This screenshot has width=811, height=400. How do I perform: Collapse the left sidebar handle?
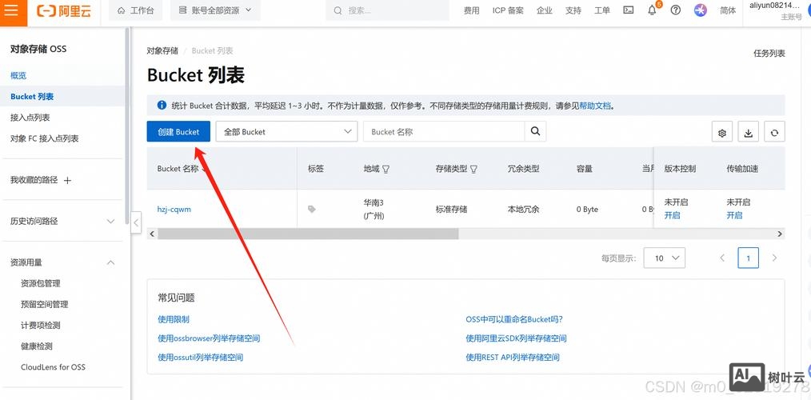click(x=135, y=222)
